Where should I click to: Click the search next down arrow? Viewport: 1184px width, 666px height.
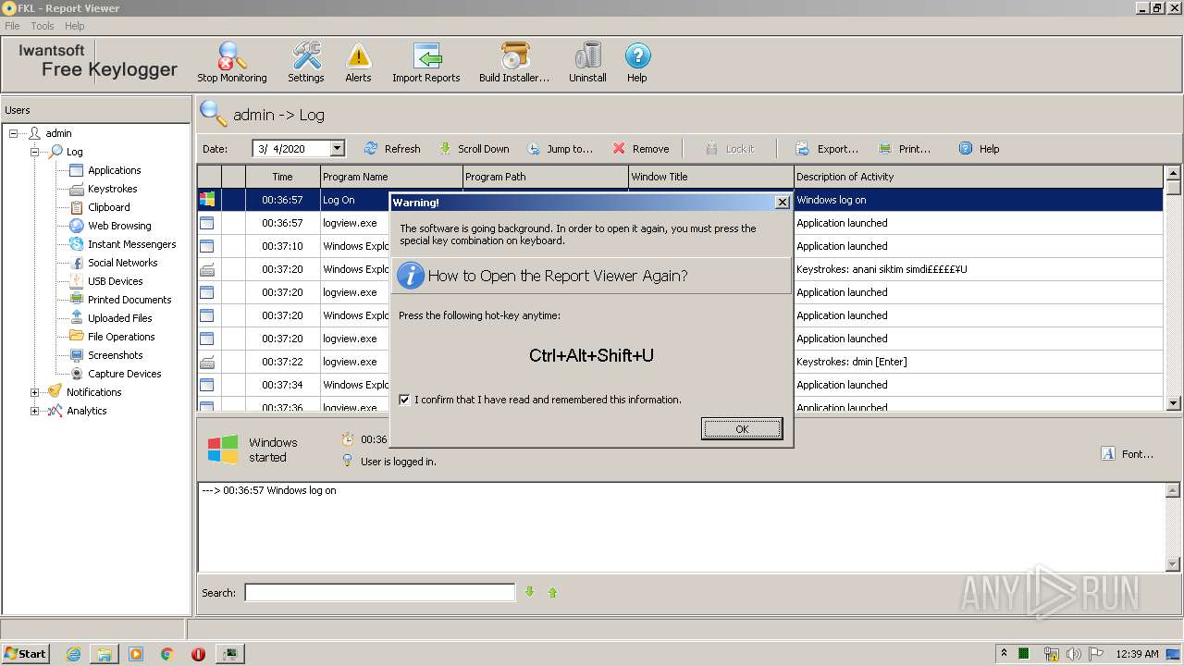coord(530,592)
